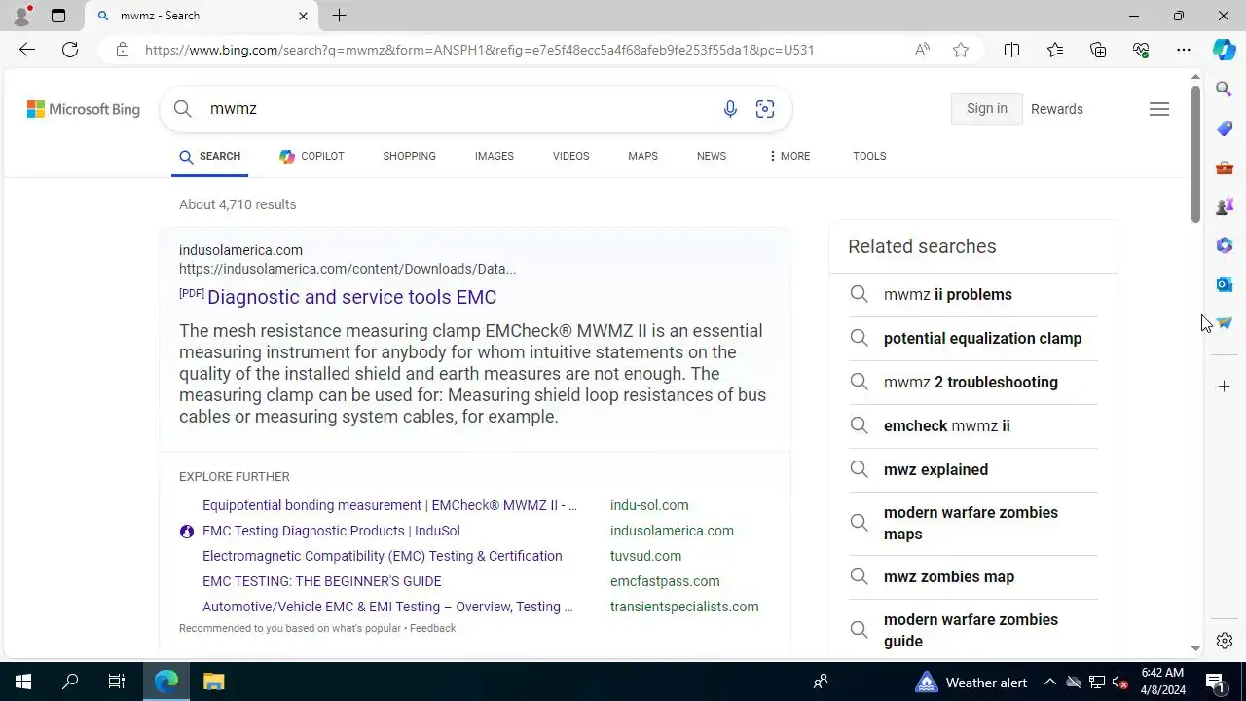The width and height of the screenshot is (1246, 701).
Task: Search related: potential equalization clamp
Action: [x=973, y=338]
